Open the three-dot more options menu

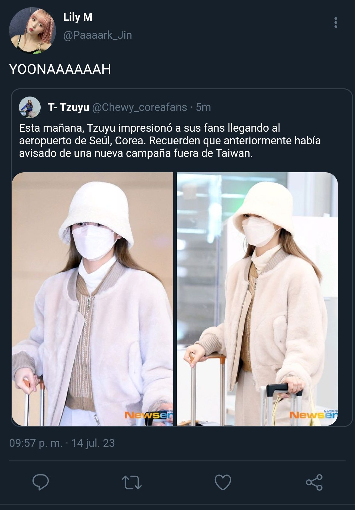click(335, 23)
